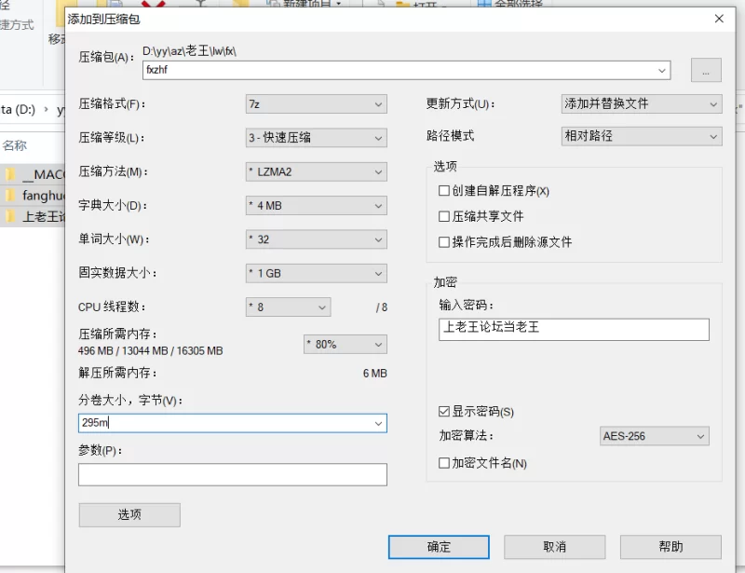Open the archive format 7z dropdown

[317, 104]
